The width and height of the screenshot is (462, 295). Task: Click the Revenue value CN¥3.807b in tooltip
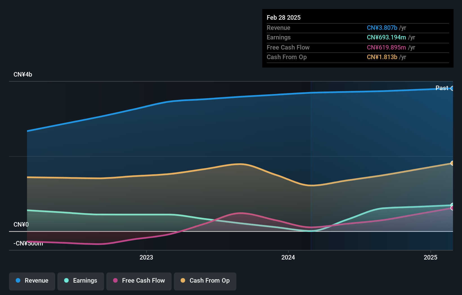coord(382,28)
